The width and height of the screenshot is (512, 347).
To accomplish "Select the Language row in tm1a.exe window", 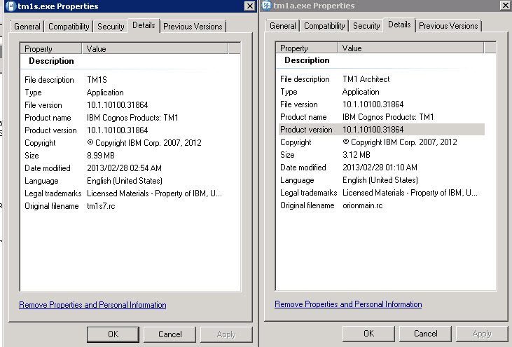I will coord(381,180).
